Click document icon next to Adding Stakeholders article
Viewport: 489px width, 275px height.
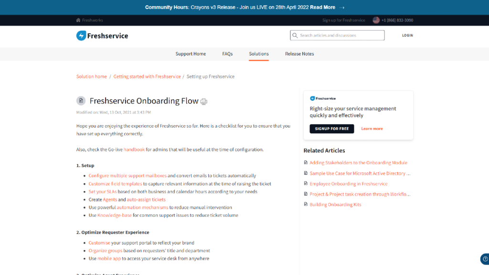tap(306, 162)
